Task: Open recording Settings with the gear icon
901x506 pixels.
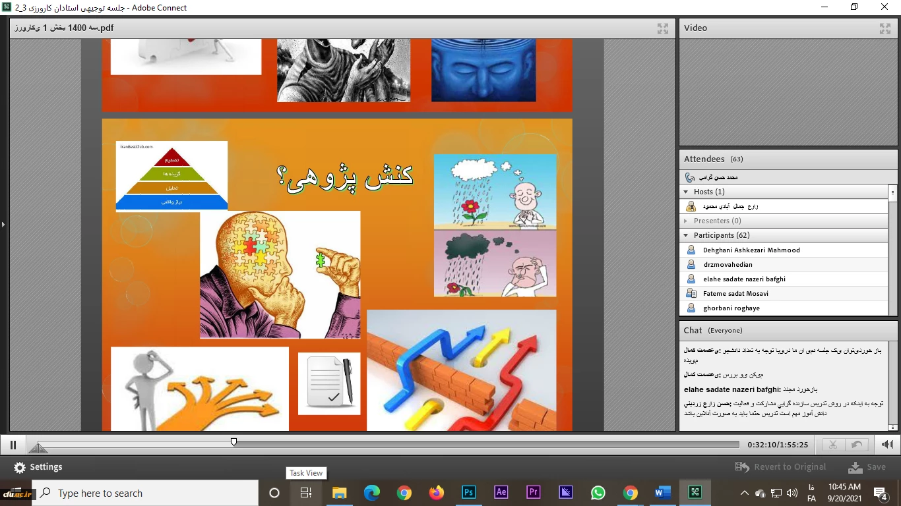Action: [20, 467]
